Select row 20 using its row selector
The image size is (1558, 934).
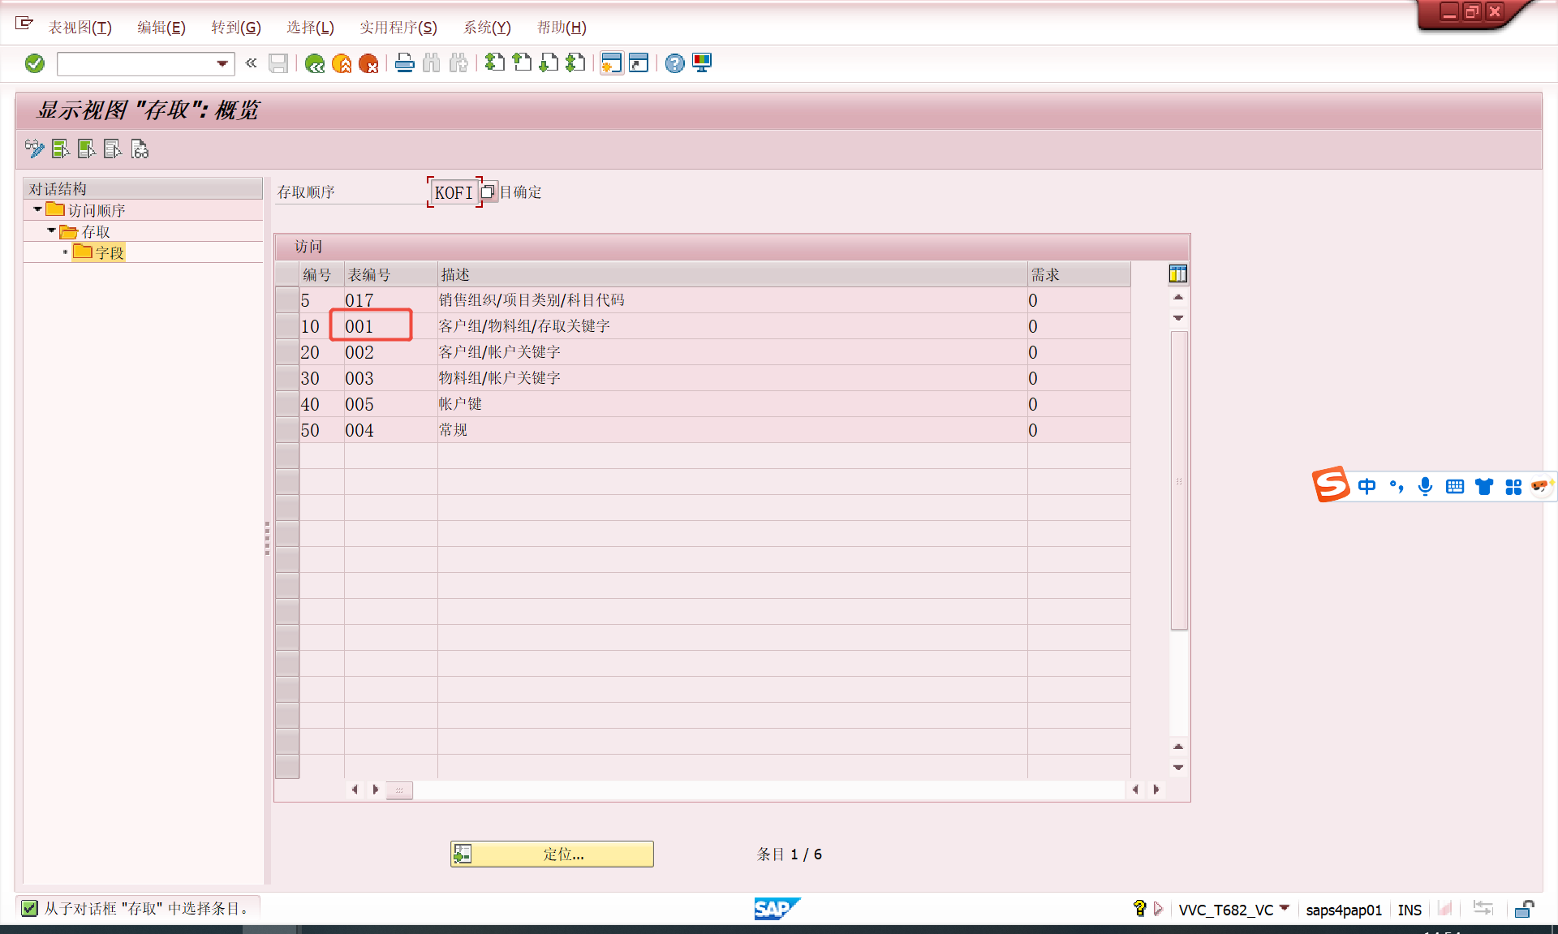pyautogui.click(x=287, y=352)
